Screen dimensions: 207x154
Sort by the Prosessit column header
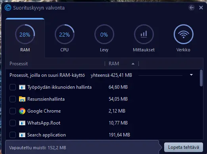pyautogui.click(x=19, y=64)
